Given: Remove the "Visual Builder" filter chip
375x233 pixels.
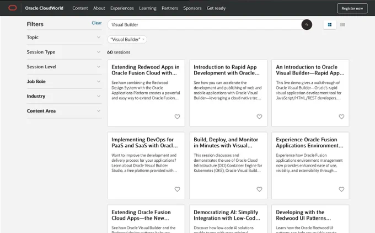Looking at the screenshot, I should click(x=143, y=40).
